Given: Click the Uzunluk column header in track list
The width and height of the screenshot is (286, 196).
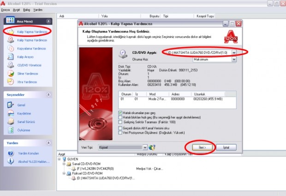Looking at the screenshot, I should coord(208,94).
